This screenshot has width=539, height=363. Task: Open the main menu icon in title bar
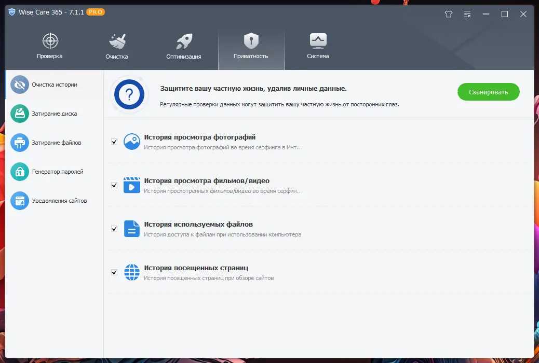click(467, 14)
